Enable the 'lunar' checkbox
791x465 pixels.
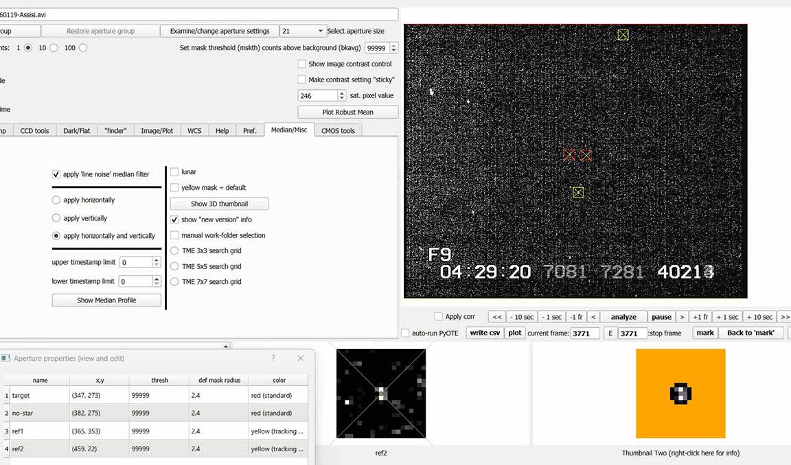[174, 172]
